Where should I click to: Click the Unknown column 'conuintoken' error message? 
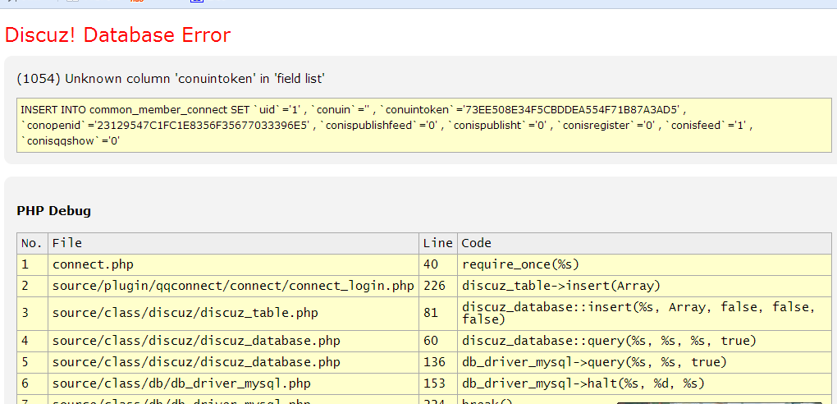(171, 79)
